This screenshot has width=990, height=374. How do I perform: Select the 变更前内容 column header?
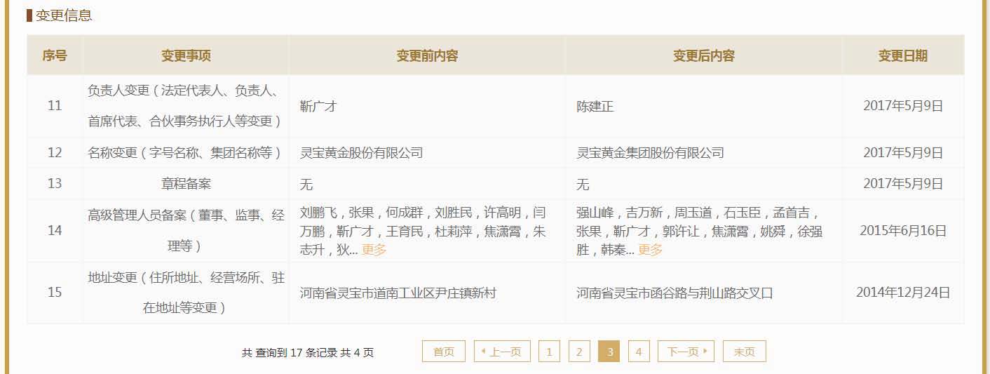coord(427,55)
